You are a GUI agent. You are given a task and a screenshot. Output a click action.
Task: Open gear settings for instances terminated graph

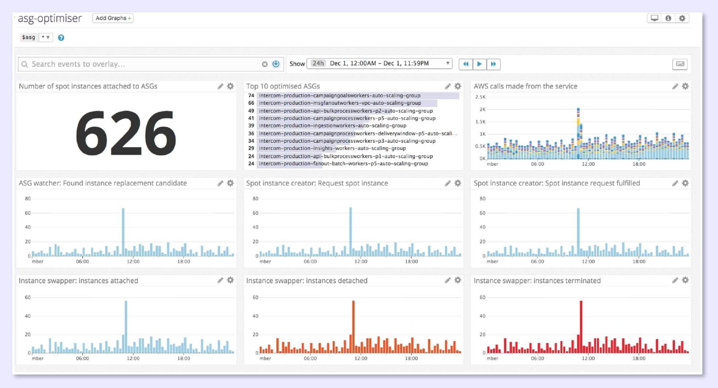tap(685, 280)
